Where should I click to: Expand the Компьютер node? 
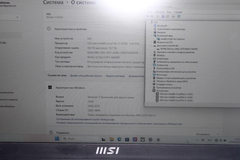(x=151, y=65)
